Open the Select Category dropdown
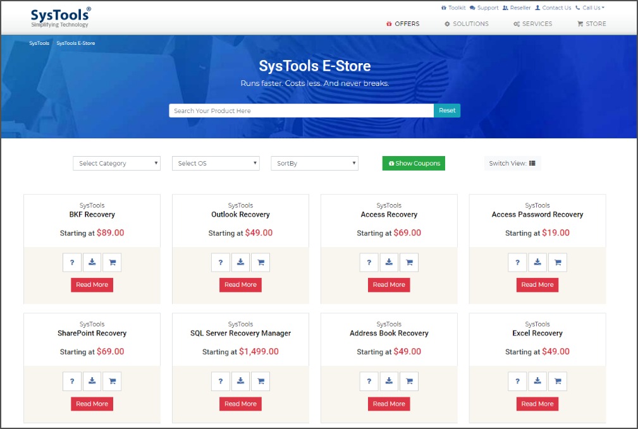638x429 pixels. tap(117, 163)
